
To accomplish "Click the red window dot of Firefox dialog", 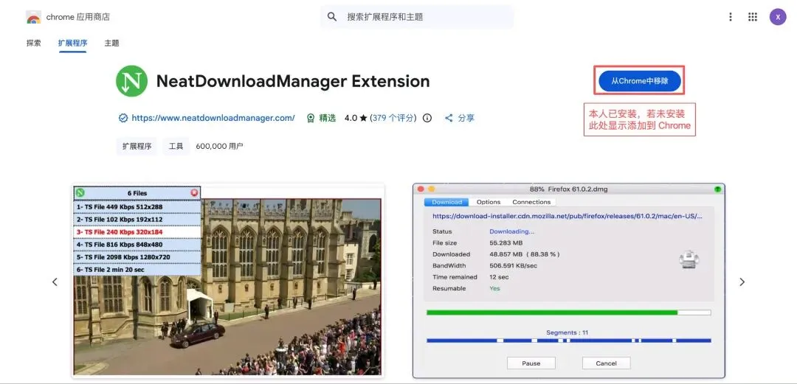I will 421,189.
